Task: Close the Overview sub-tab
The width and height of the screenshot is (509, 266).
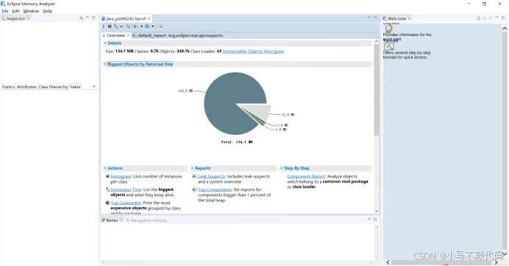Action: pyautogui.click(x=128, y=35)
